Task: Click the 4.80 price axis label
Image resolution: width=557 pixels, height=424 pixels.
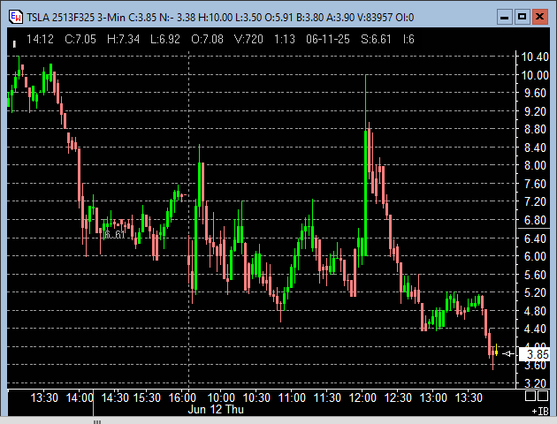Action: click(535, 311)
